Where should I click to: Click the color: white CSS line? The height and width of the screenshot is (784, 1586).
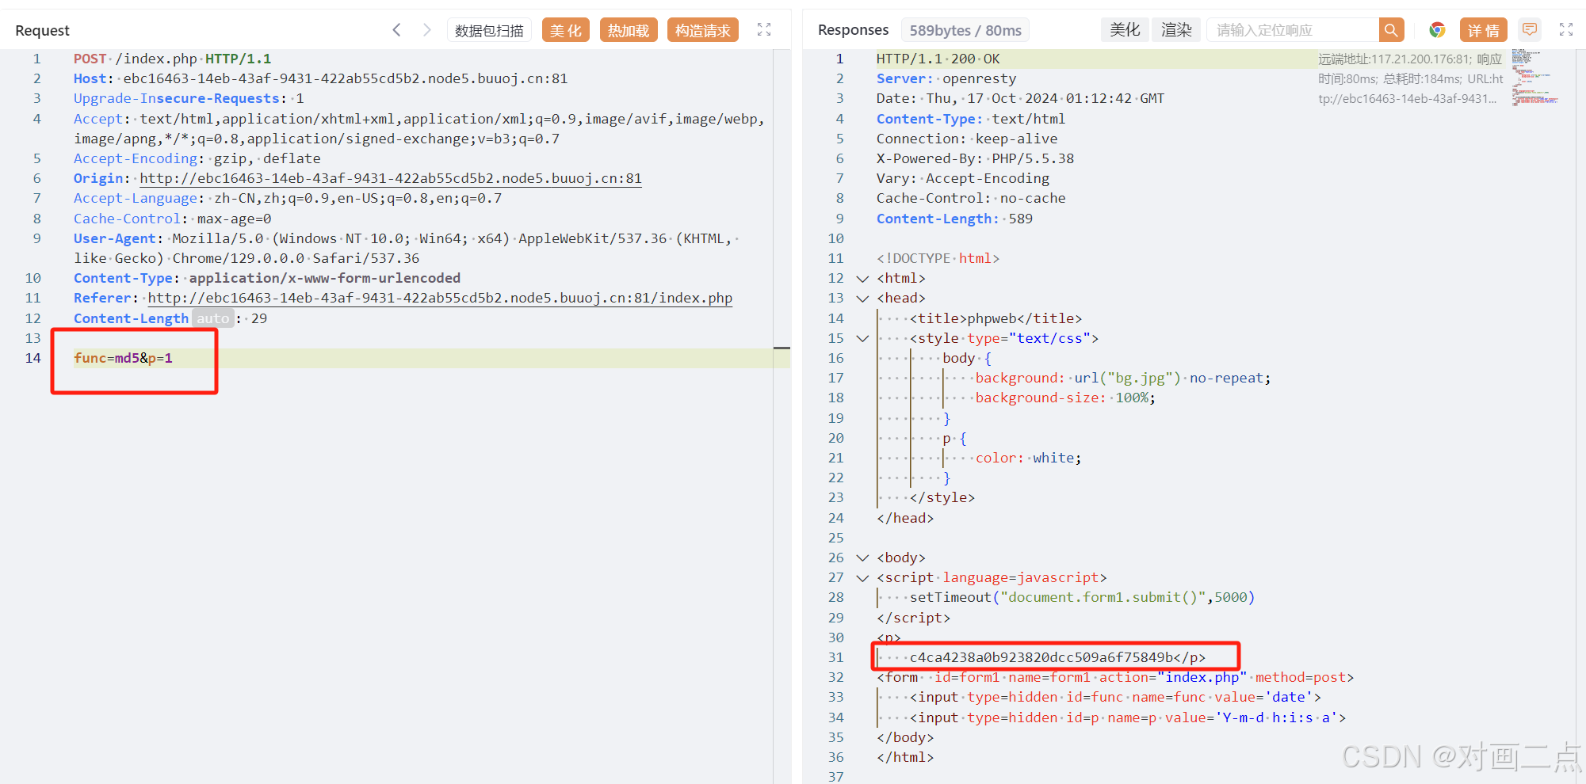(1028, 458)
